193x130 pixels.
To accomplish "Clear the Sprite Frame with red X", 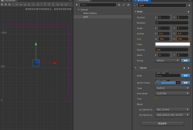I will click(178, 83).
